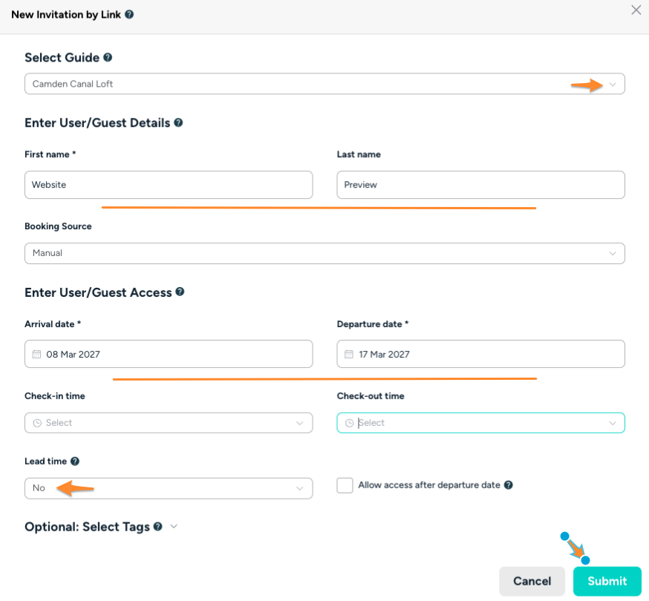
Task: Click help icon beside Enter User/Guest Access
Action: [180, 292]
